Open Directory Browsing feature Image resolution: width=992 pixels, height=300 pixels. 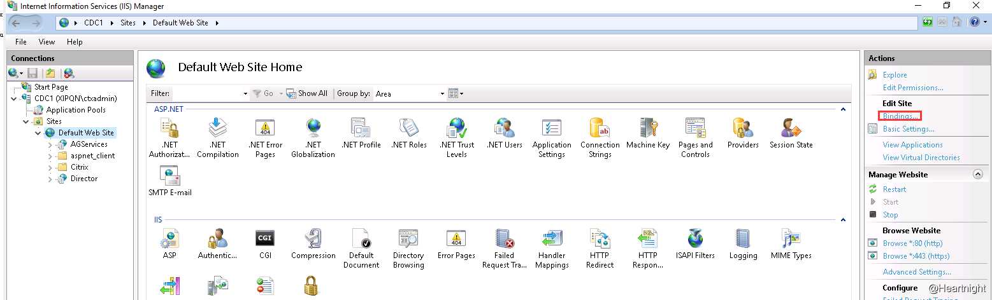(408, 249)
